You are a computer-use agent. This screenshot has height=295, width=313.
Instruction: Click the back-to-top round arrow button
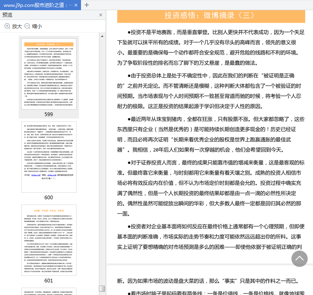click(299, 259)
